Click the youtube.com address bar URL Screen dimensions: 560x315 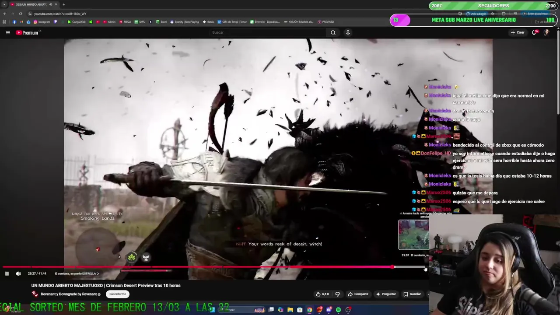coord(60,14)
